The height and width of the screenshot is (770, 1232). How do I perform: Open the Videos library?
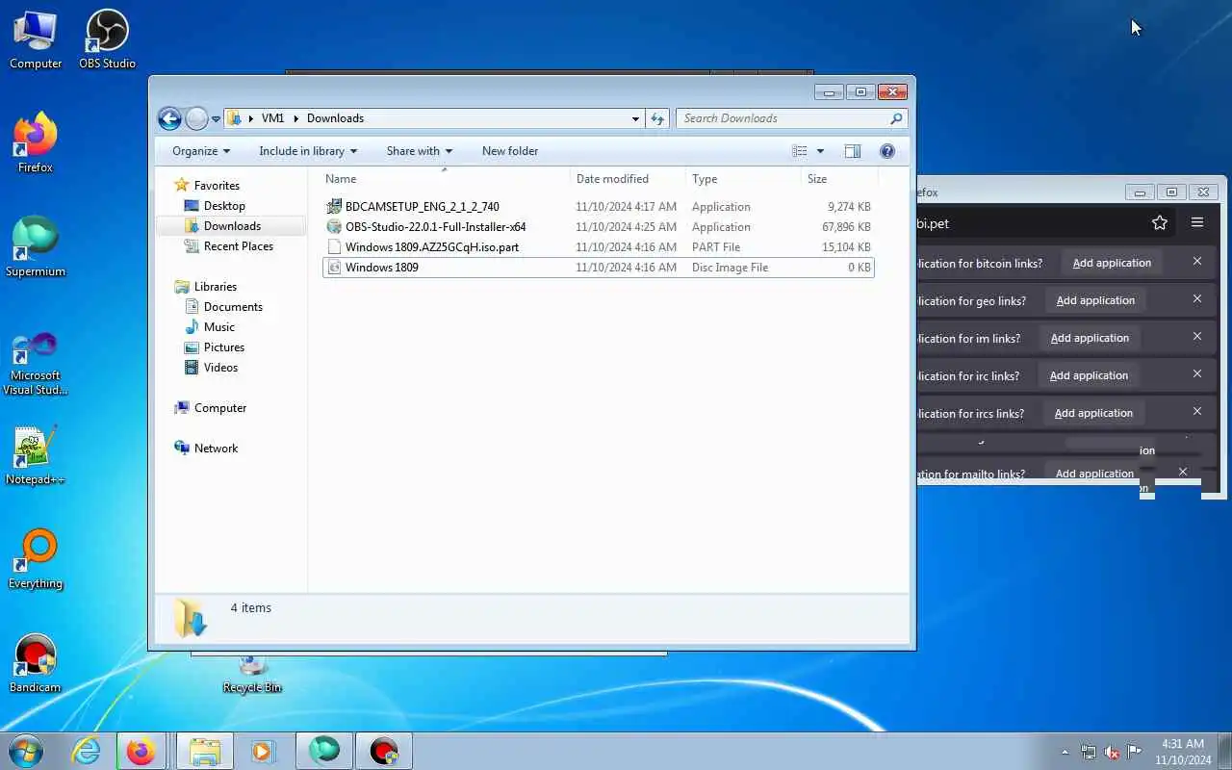(x=220, y=368)
